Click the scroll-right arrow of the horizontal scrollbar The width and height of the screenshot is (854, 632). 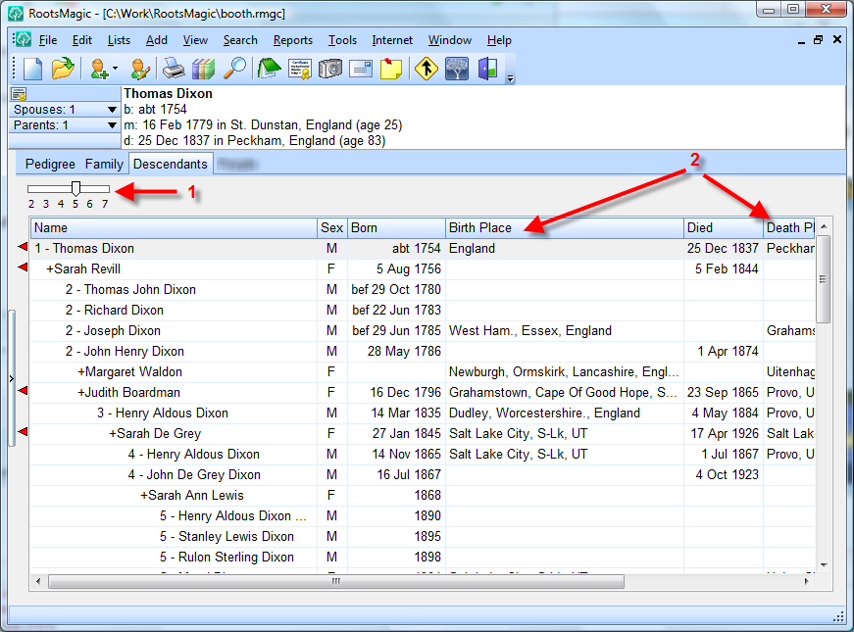807,581
